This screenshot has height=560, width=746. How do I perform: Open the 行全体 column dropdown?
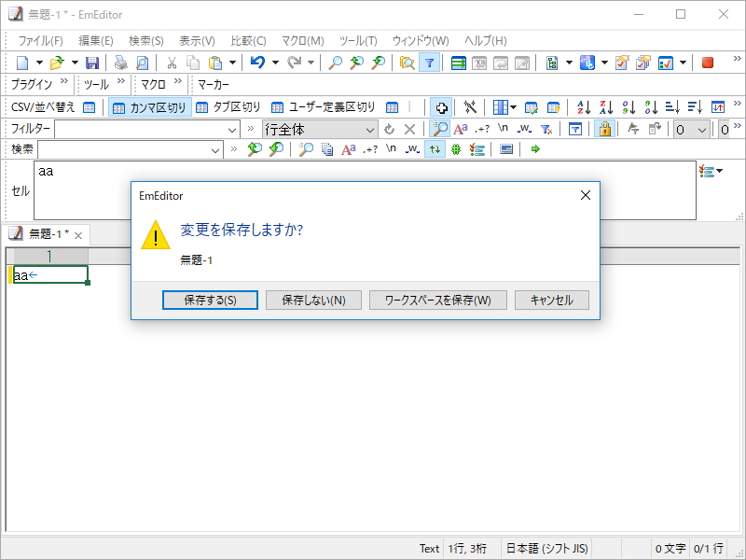[369, 130]
